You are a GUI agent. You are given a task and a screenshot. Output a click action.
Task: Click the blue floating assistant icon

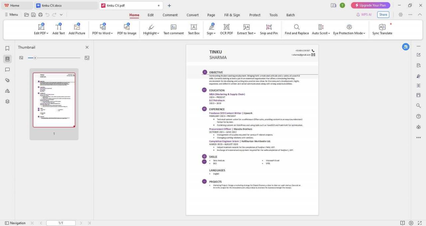405,47
